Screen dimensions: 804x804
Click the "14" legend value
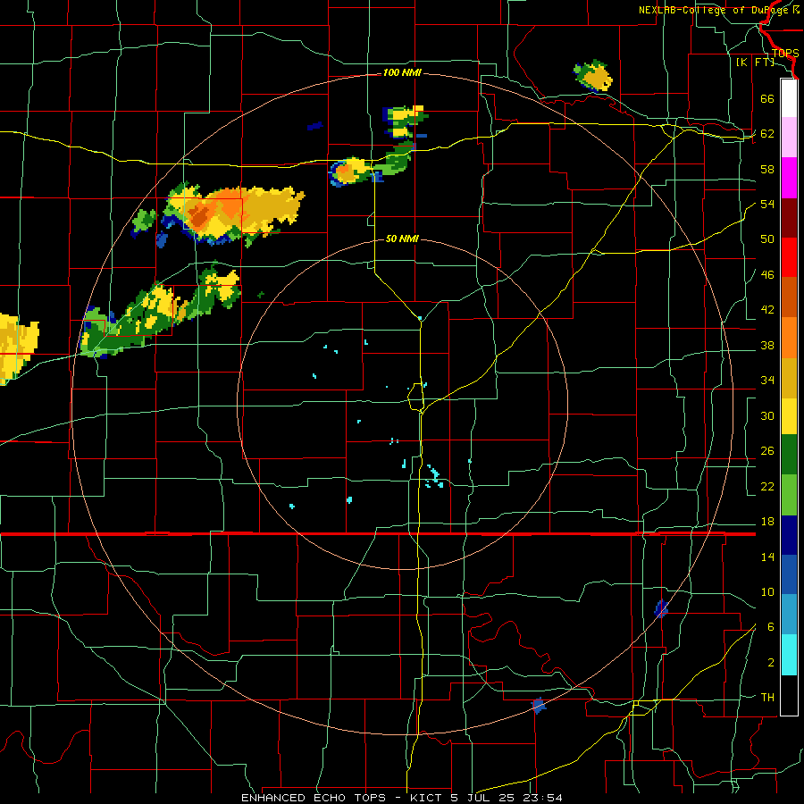767,557
